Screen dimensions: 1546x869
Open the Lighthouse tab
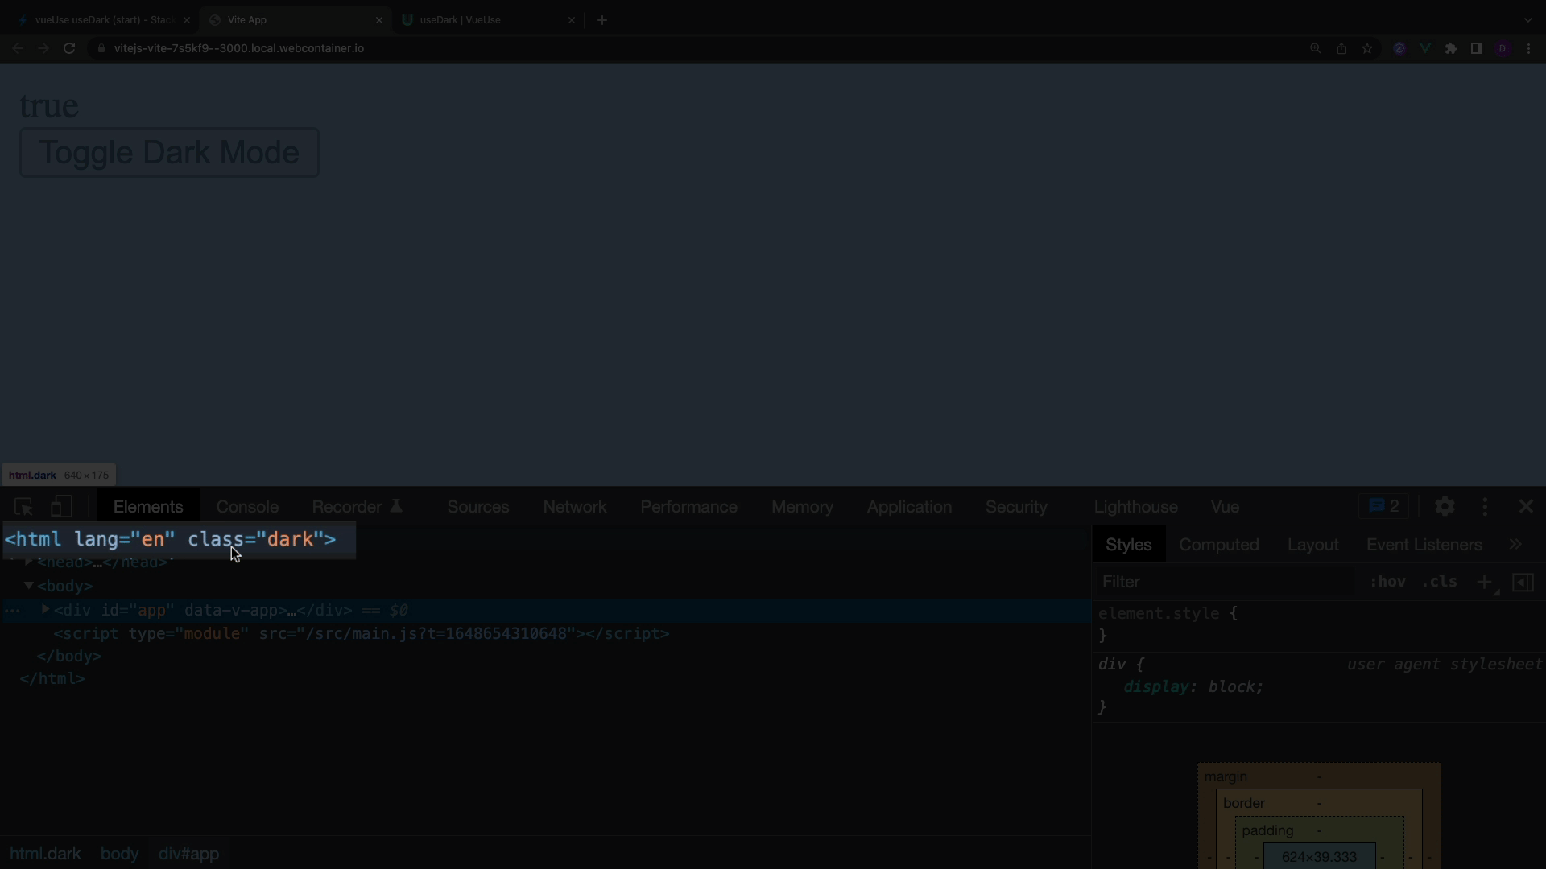1135,507
